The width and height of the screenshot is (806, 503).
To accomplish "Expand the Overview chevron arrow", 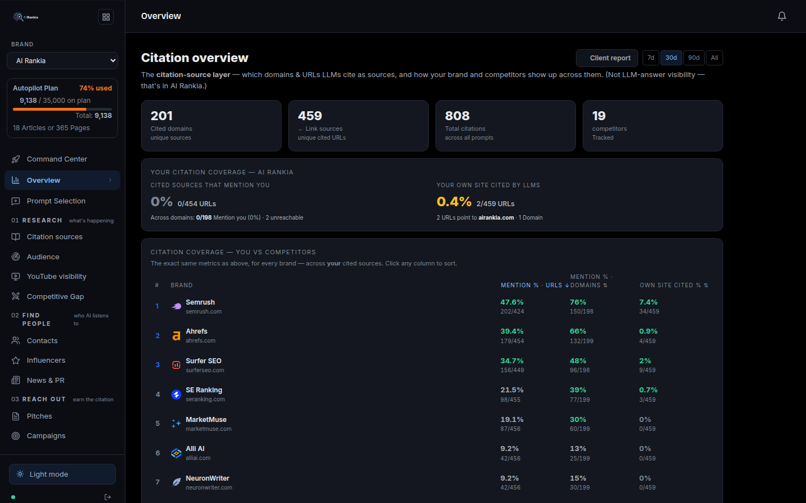I will pyautogui.click(x=110, y=181).
